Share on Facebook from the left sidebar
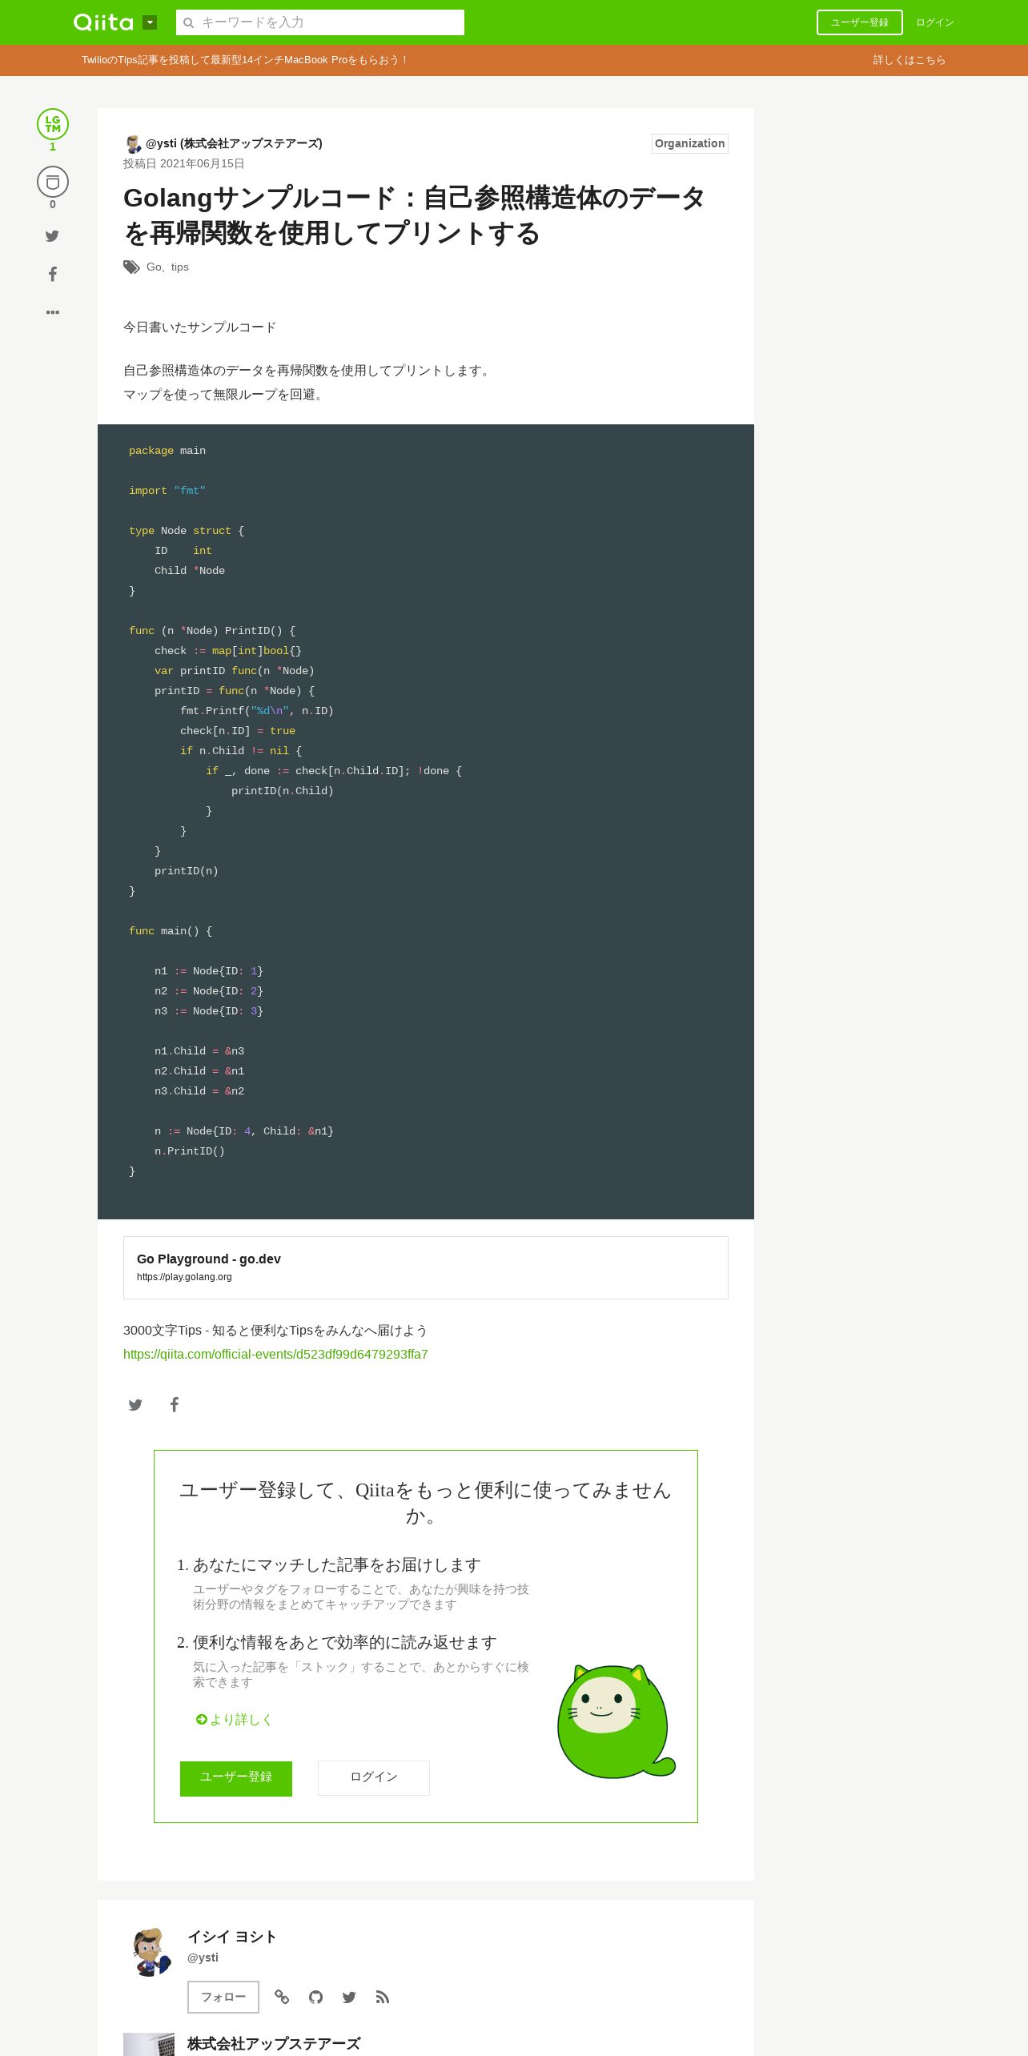The width and height of the screenshot is (1028, 2056). [x=52, y=274]
